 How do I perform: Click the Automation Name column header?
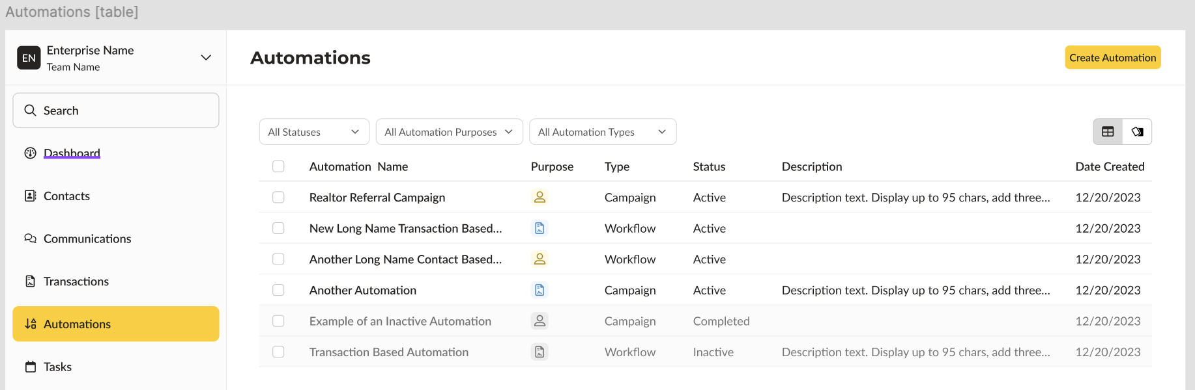pyautogui.click(x=358, y=166)
